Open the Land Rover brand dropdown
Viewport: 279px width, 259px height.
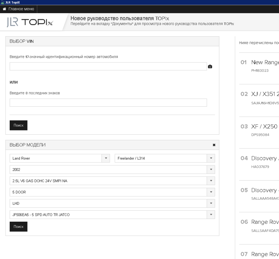tap(60, 158)
